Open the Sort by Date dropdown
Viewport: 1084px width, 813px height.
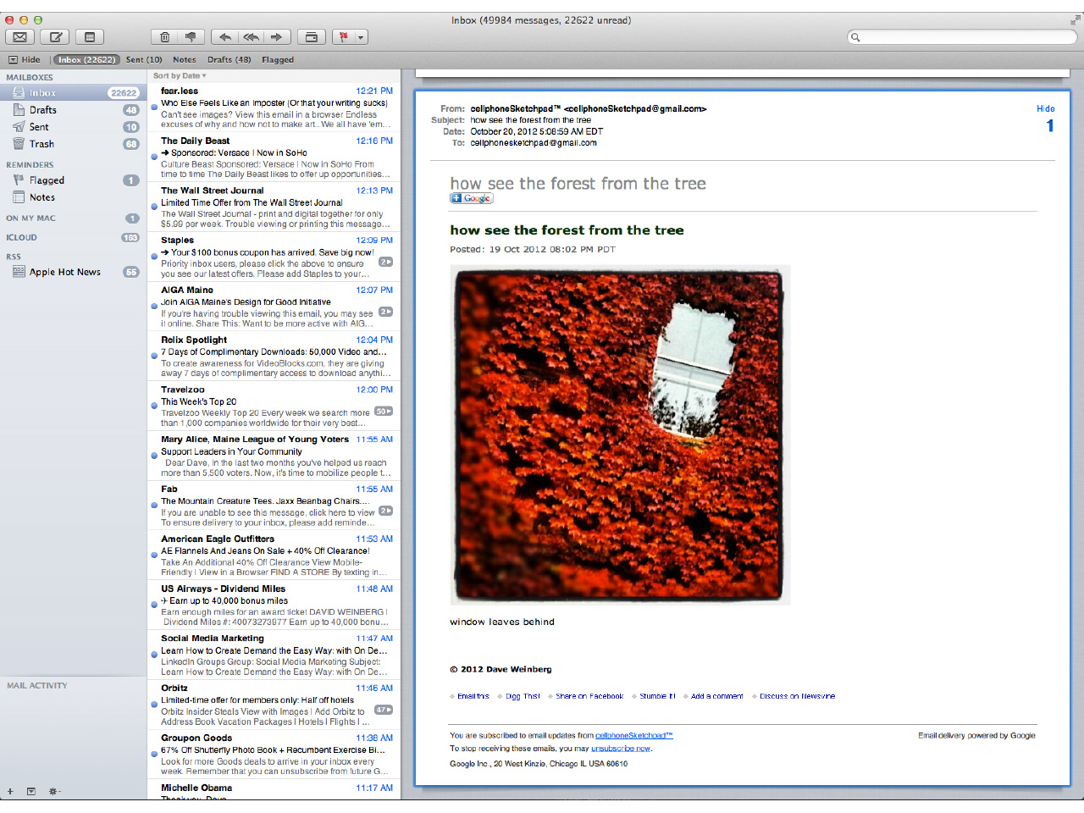pos(179,75)
